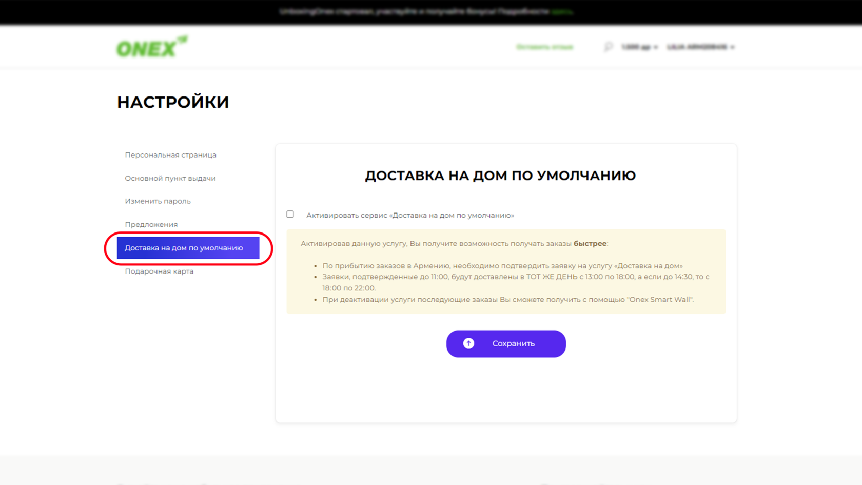
Task: Click the bullet mentioning "Onex Smart Wall"
Action: click(508, 299)
